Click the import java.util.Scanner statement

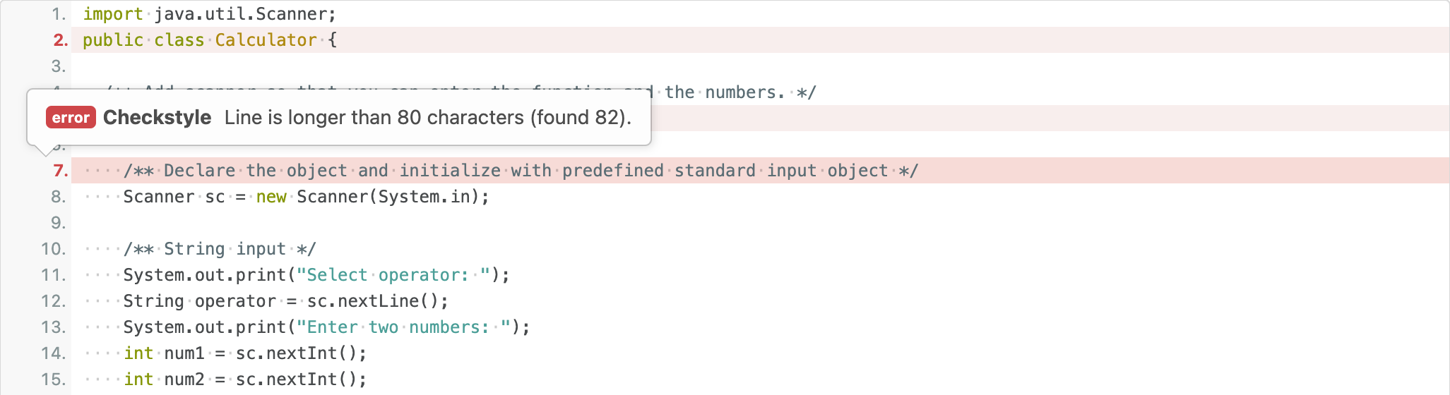[209, 14]
